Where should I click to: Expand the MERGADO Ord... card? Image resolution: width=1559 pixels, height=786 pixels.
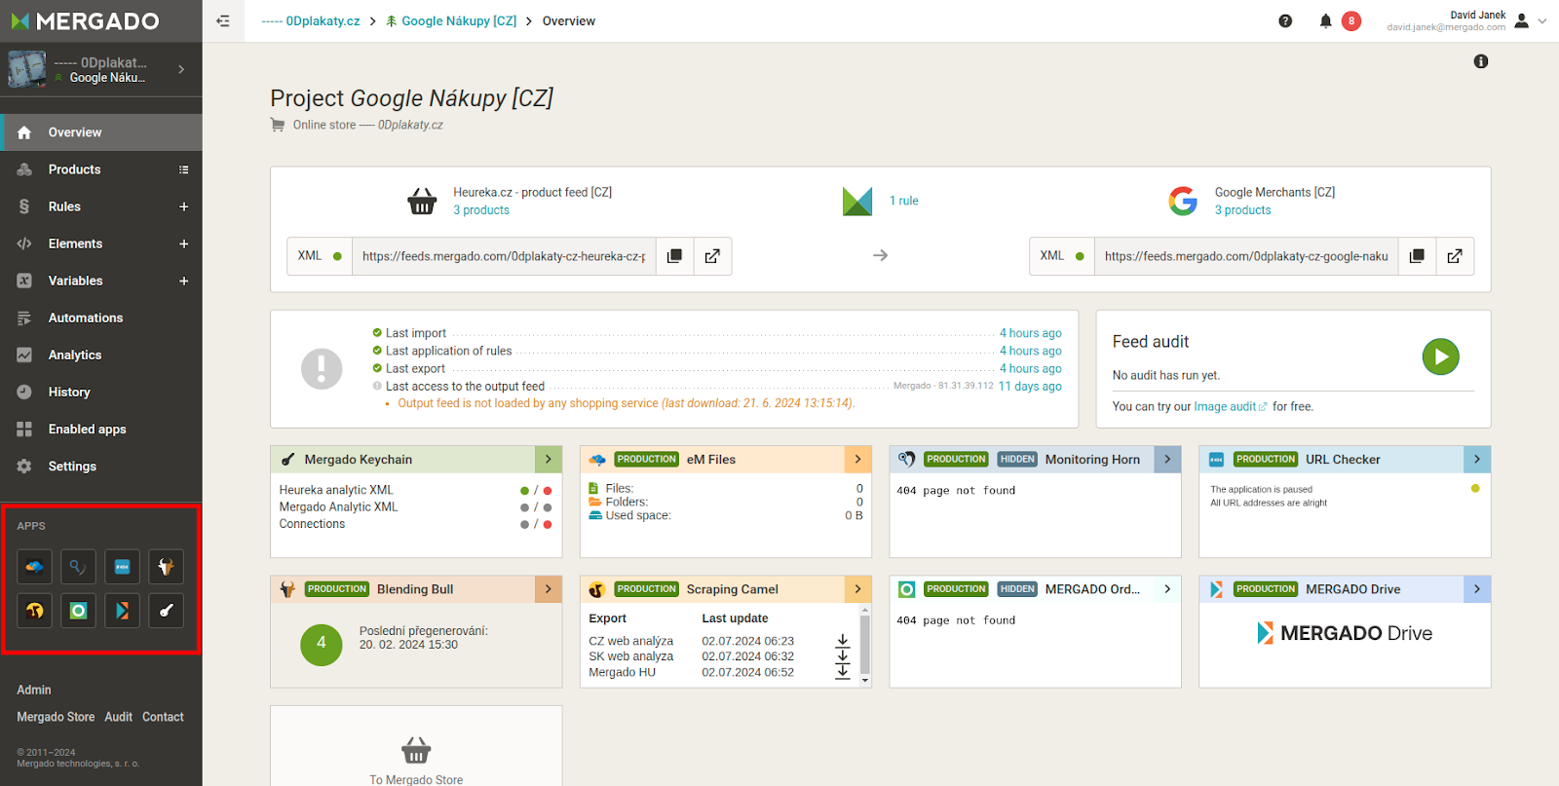tap(1167, 589)
